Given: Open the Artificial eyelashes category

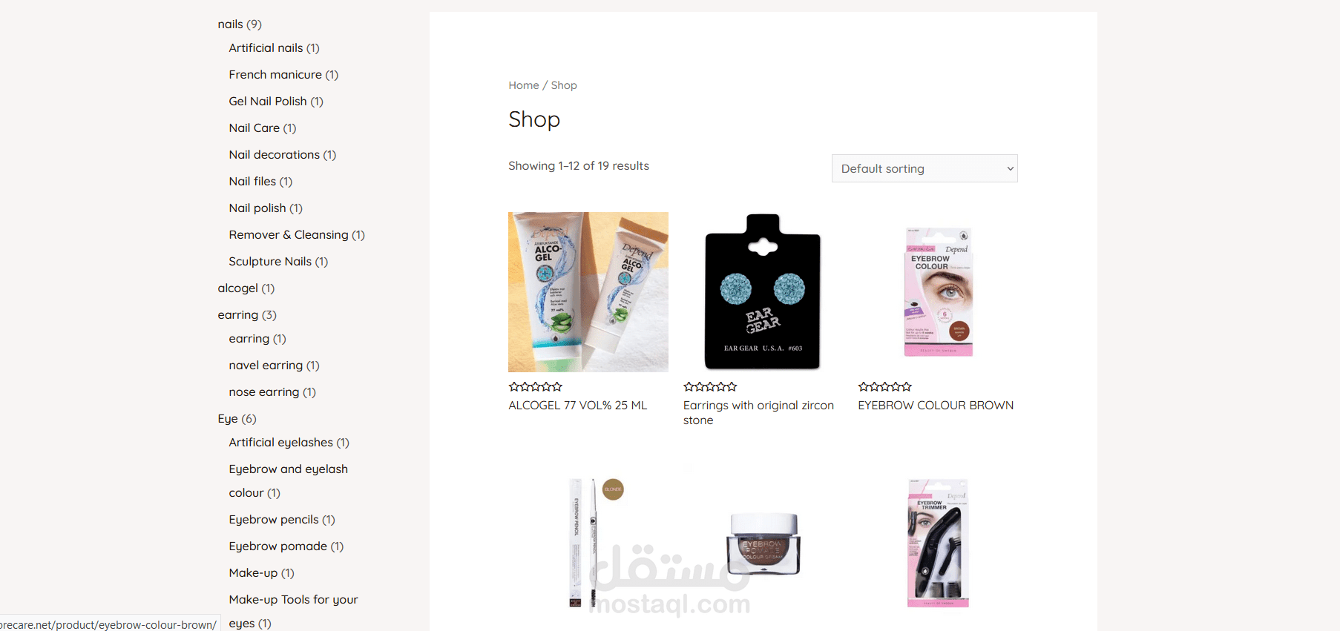Looking at the screenshot, I should click(x=281, y=443).
